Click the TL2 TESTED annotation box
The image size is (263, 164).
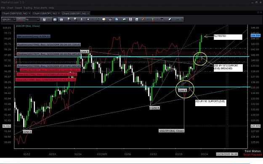[x=228, y=37]
